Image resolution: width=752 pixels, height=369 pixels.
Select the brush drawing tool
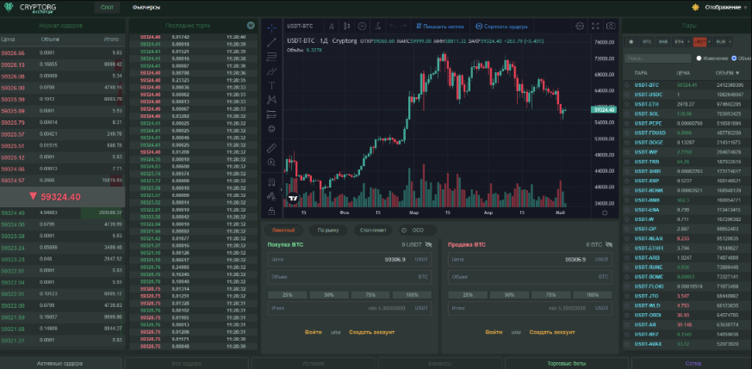click(271, 71)
